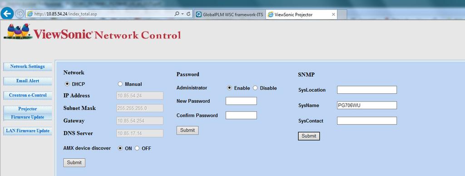The height and width of the screenshot is (176, 465).
Task: Open LAN Firmware Update page
Action: pos(28,131)
